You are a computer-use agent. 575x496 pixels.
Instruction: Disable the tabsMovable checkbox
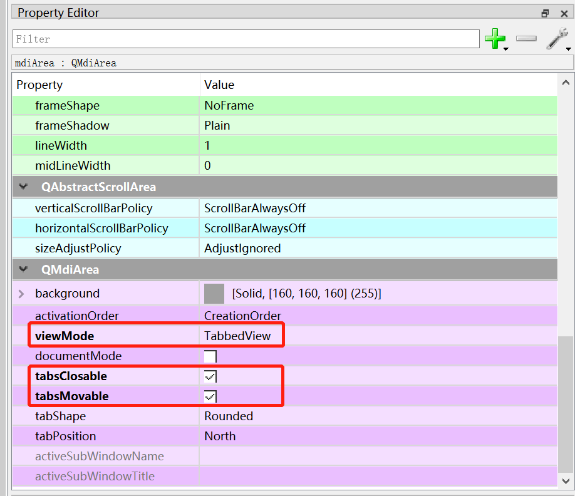pos(210,396)
